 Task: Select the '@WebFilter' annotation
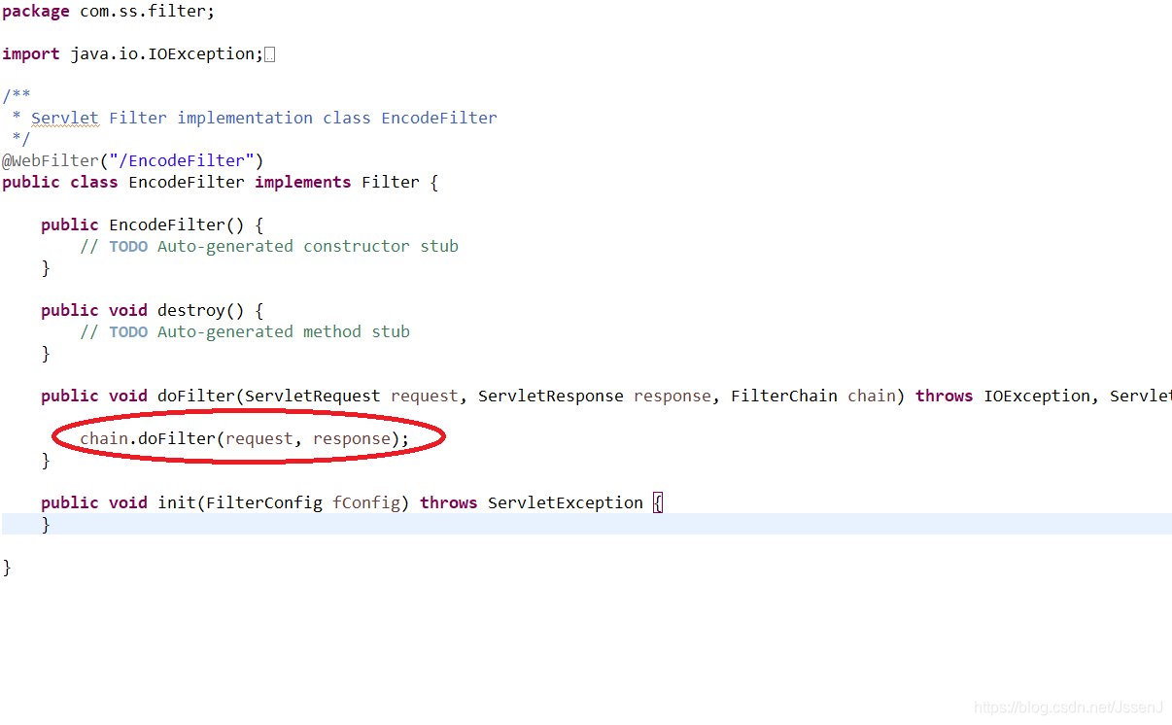pos(51,160)
